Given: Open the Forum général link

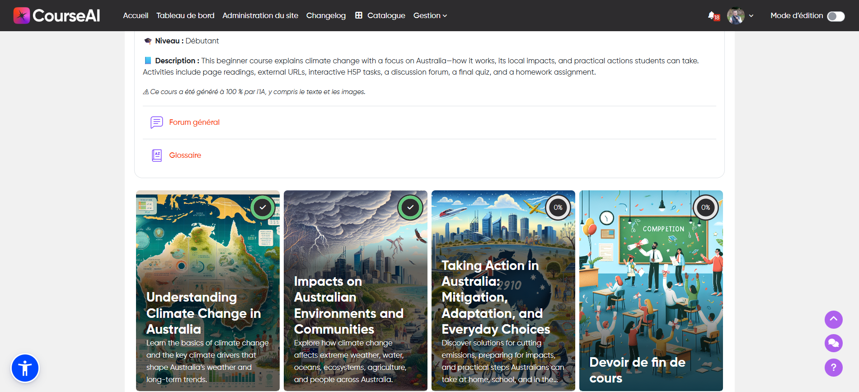Looking at the screenshot, I should (x=194, y=122).
